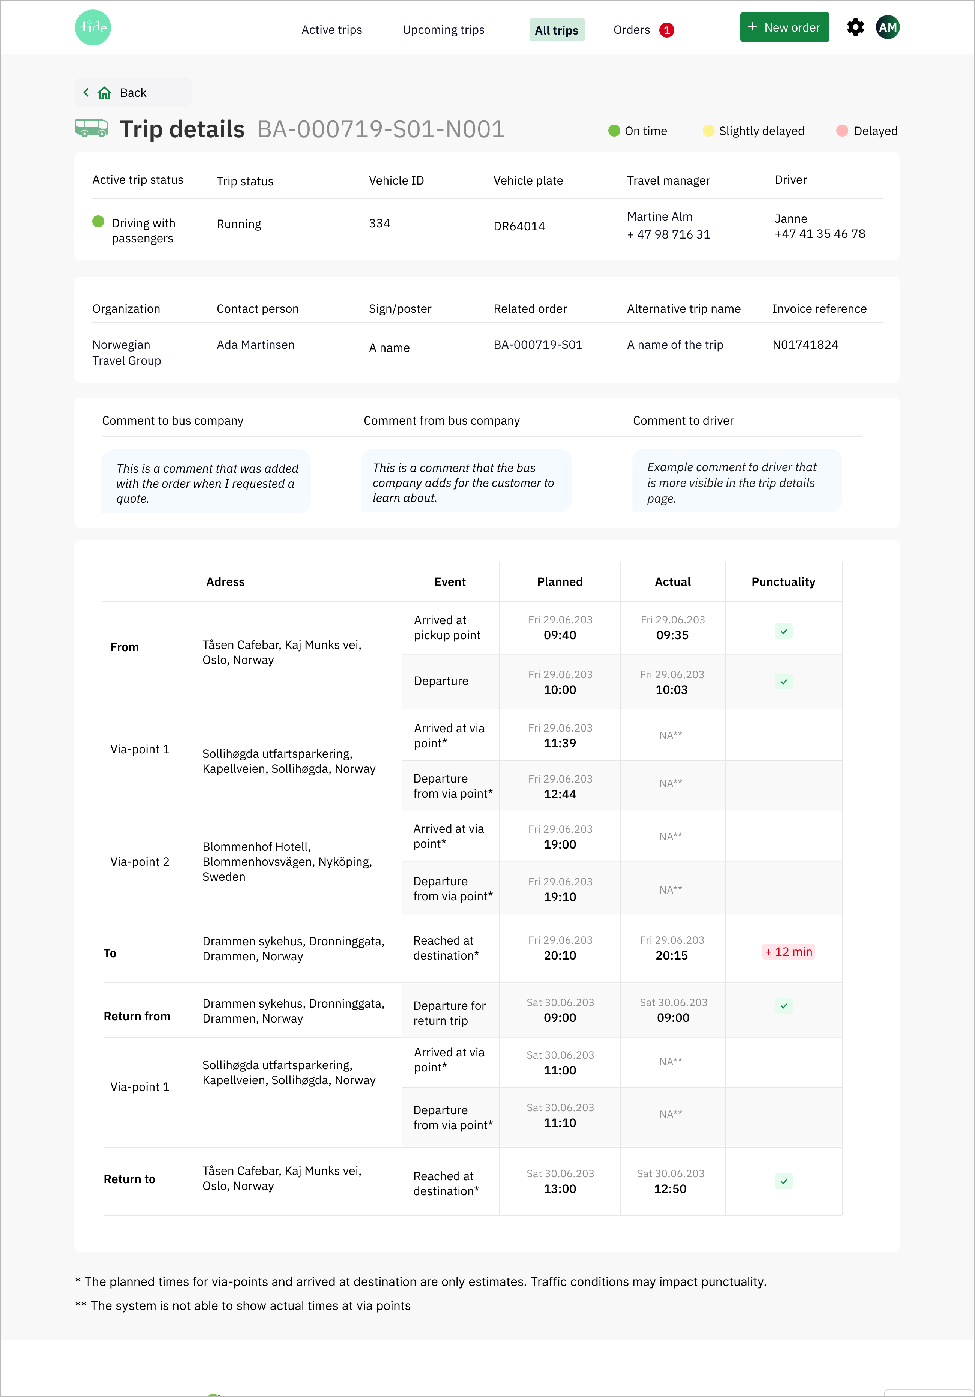Click the bus icon by Trip details
Viewport: 975px width, 1397px height.
91,128
